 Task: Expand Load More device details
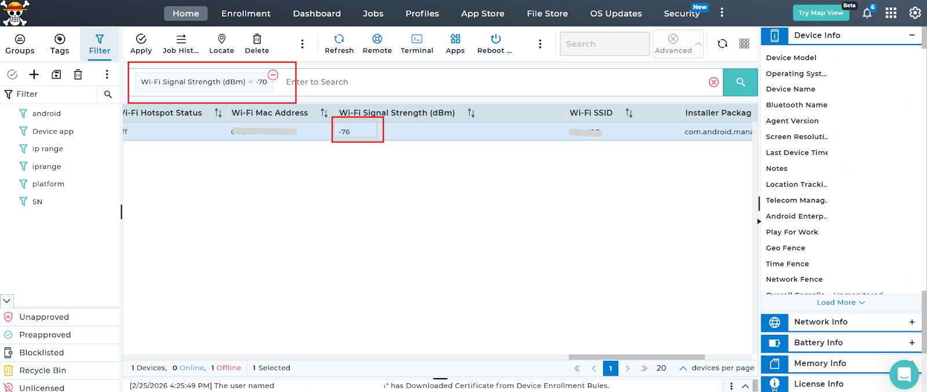840,302
